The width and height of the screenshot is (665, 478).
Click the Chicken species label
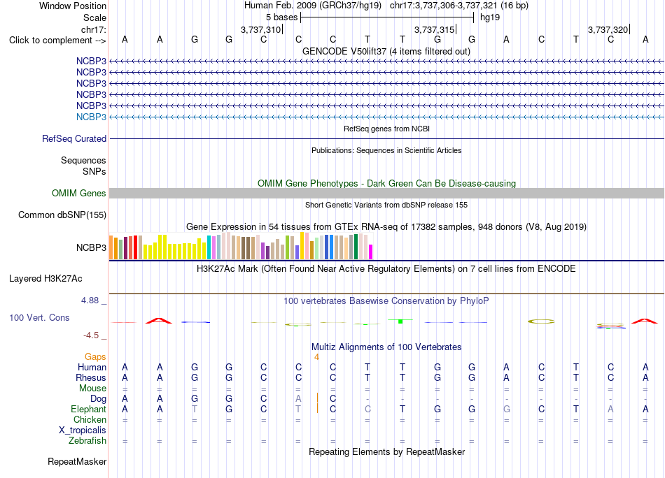coord(90,419)
